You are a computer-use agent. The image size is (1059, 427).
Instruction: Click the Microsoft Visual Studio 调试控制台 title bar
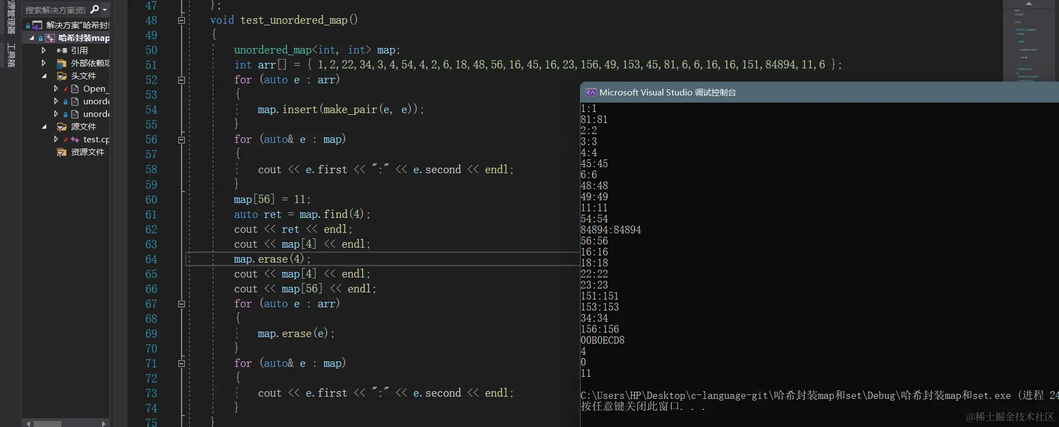pyautogui.click(x=819, y=92)
